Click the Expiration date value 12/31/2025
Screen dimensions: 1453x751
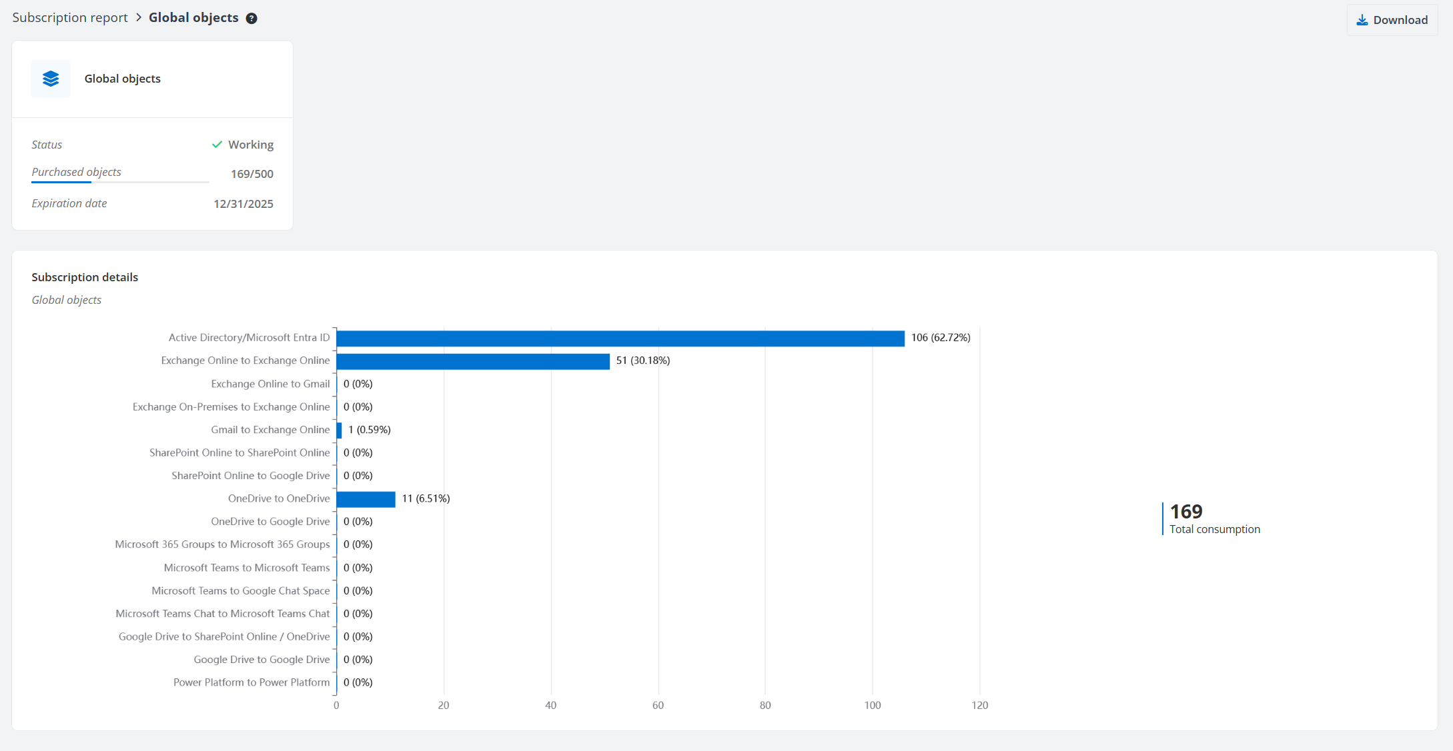tap(244, 204)
